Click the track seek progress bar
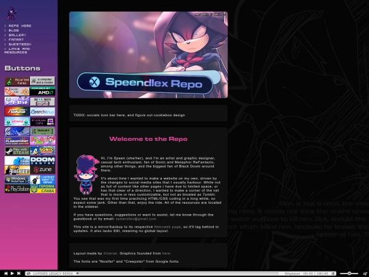 (x=178, y=273)
